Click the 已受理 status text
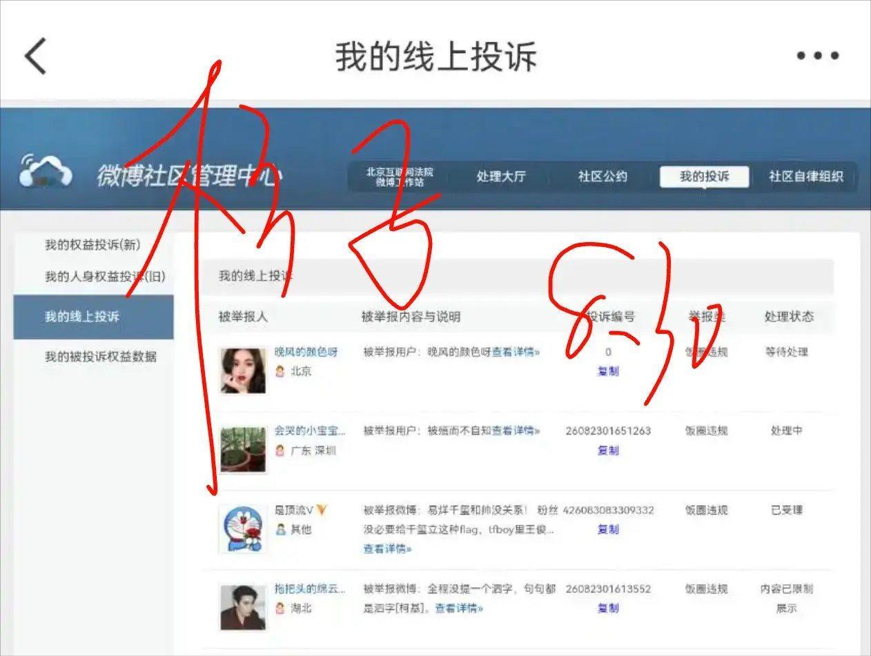Viewport: 871px width, 656px height. [x=787, y=510]
